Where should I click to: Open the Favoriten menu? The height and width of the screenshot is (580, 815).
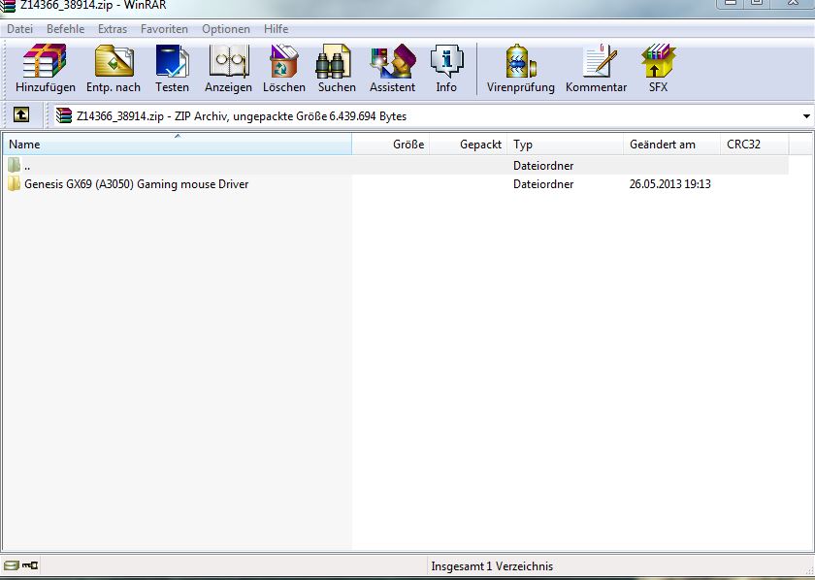[x=164, y=29]
